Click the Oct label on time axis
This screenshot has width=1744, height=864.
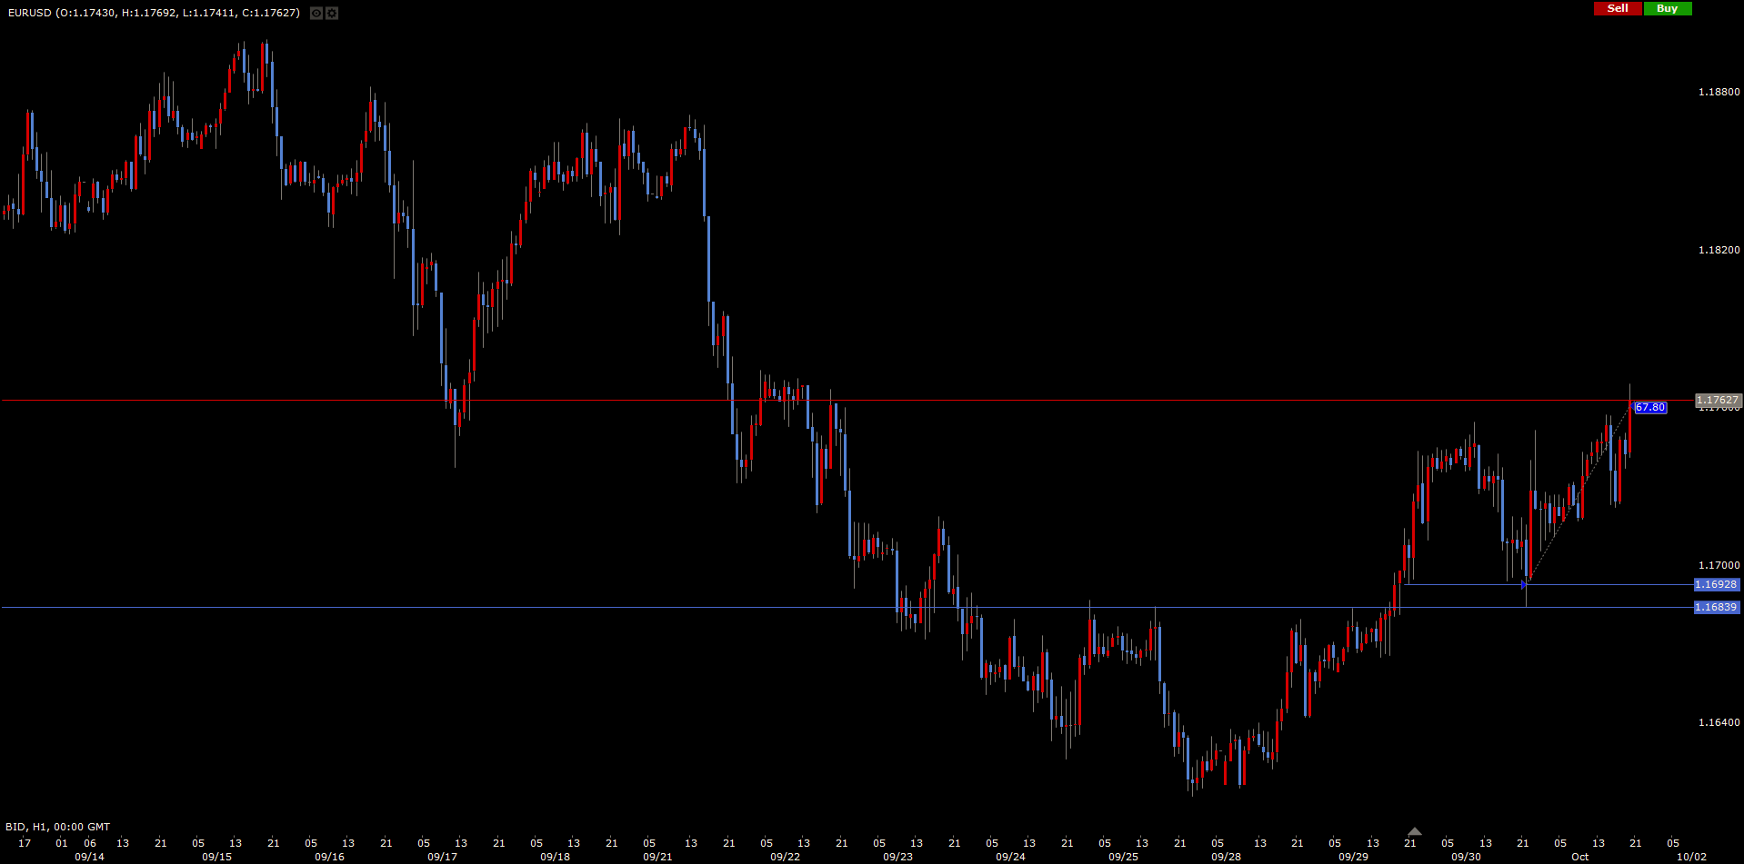1580,857
